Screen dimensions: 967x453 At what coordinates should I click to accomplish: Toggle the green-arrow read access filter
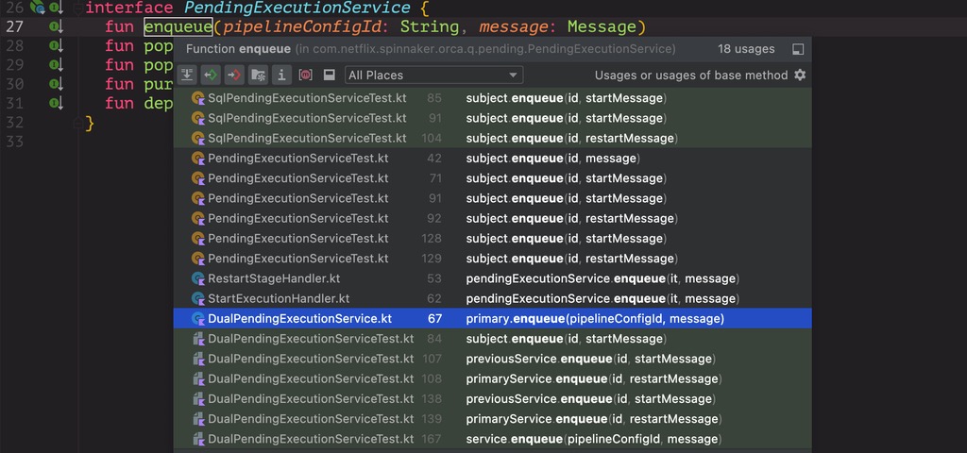pyautogui.click(x=211, y=75)
